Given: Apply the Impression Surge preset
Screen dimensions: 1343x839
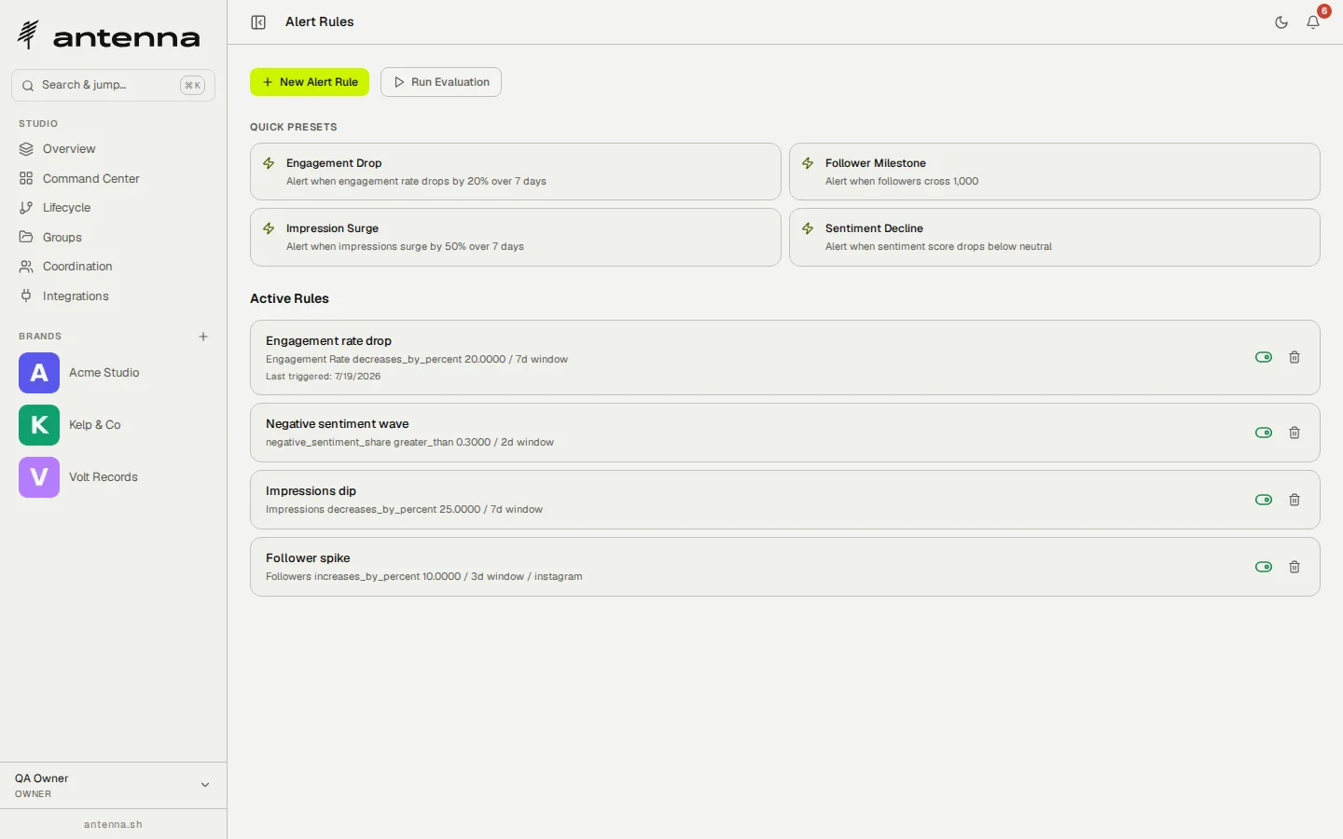Looking at the screenshot, I should pyautogui.click(x=515, y=237).
